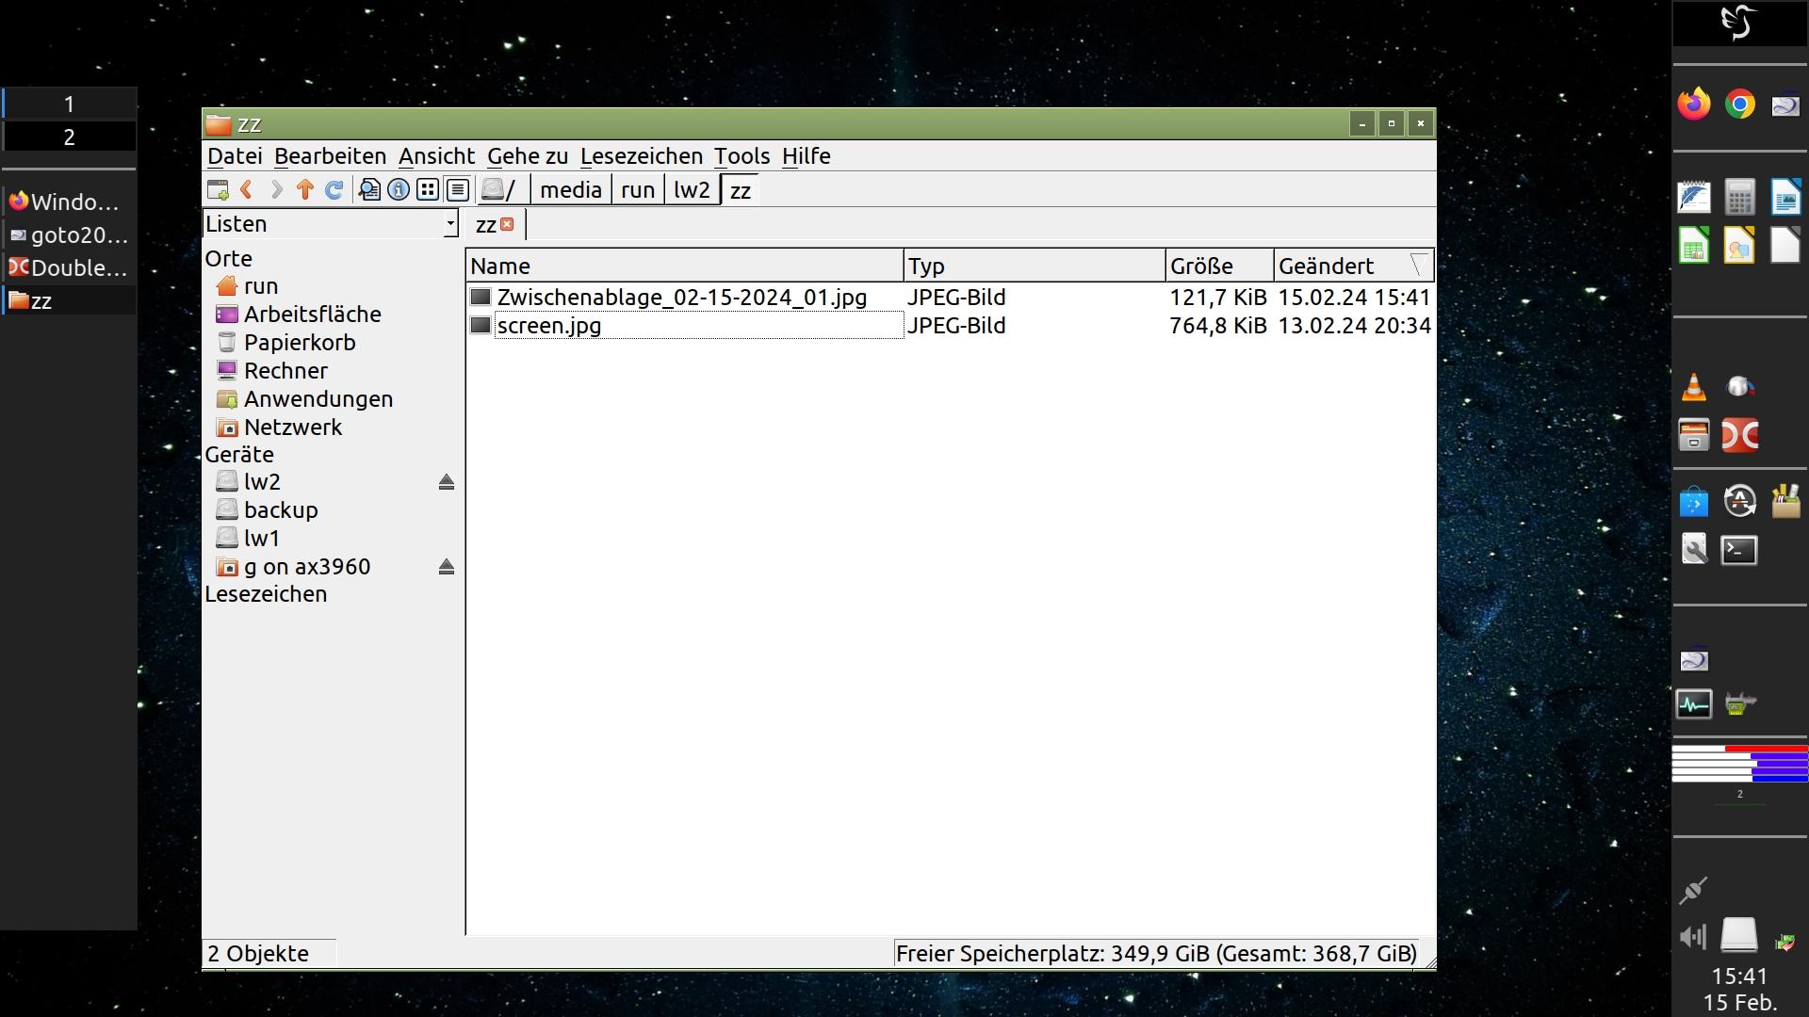Navigate to the media path button
This screenshot has width=1809, height=1017.
tap(570, 190)
